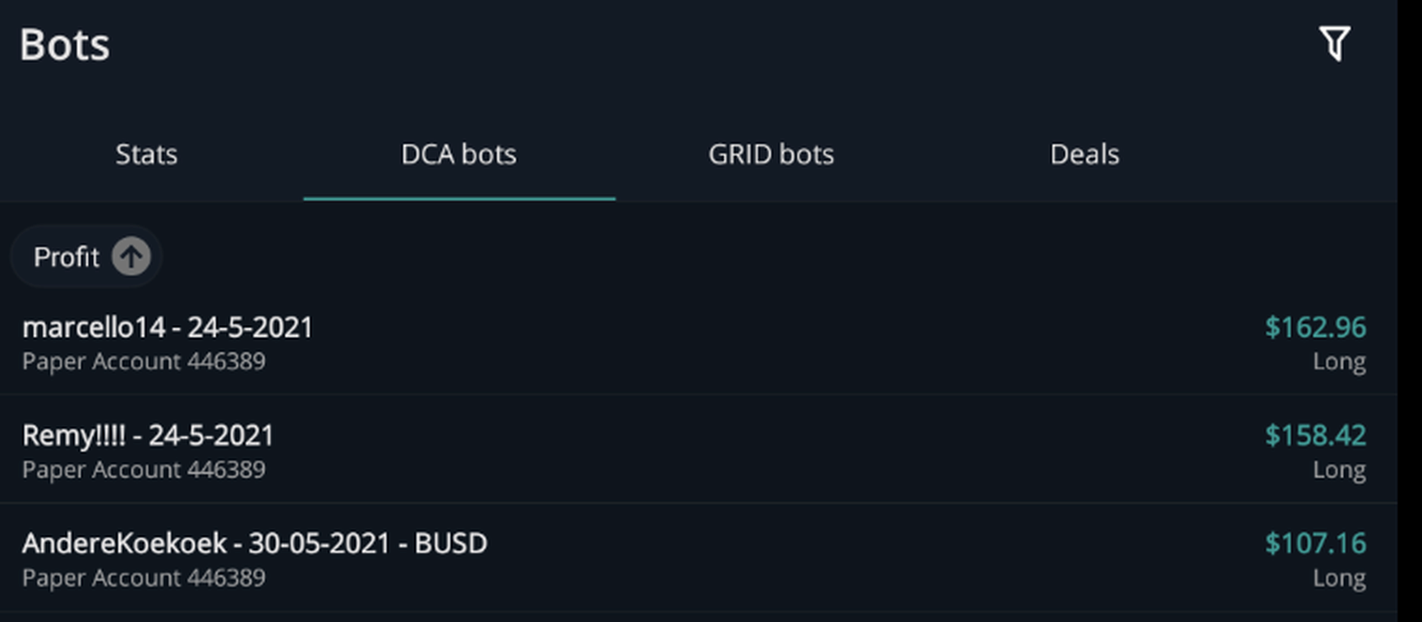Switch to the Stats tab

(x=146, y=154)
